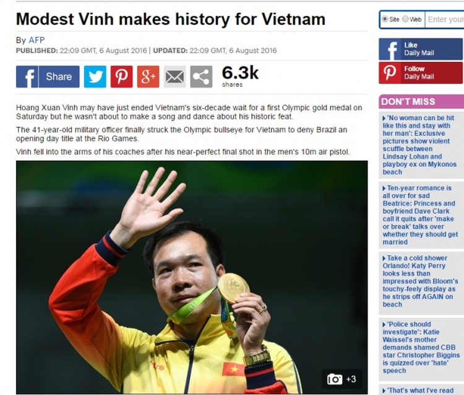Pin the article with Pinterest icon

tap(122, 77)
